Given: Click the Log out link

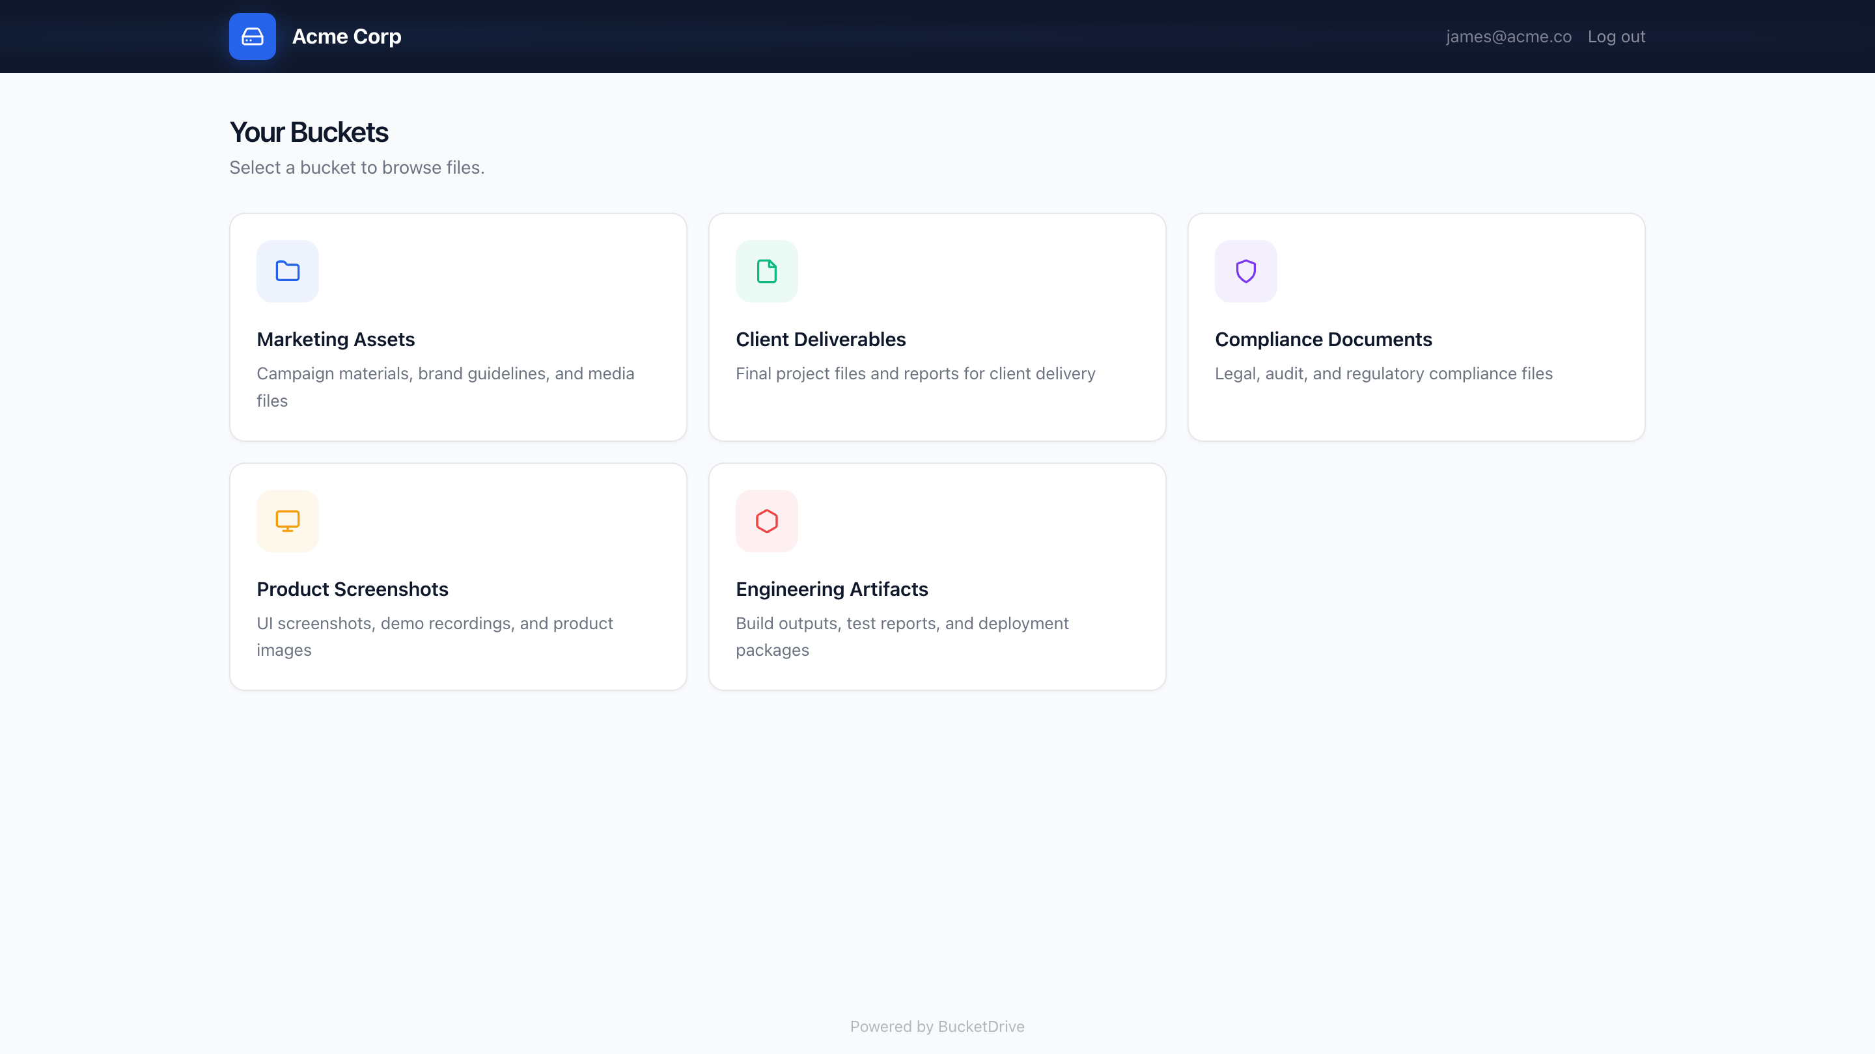Looking at the screenshot, I should point(1616,36).
